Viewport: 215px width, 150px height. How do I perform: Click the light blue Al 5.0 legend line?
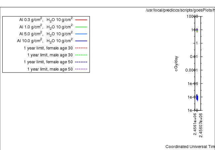tap(81, 34)
